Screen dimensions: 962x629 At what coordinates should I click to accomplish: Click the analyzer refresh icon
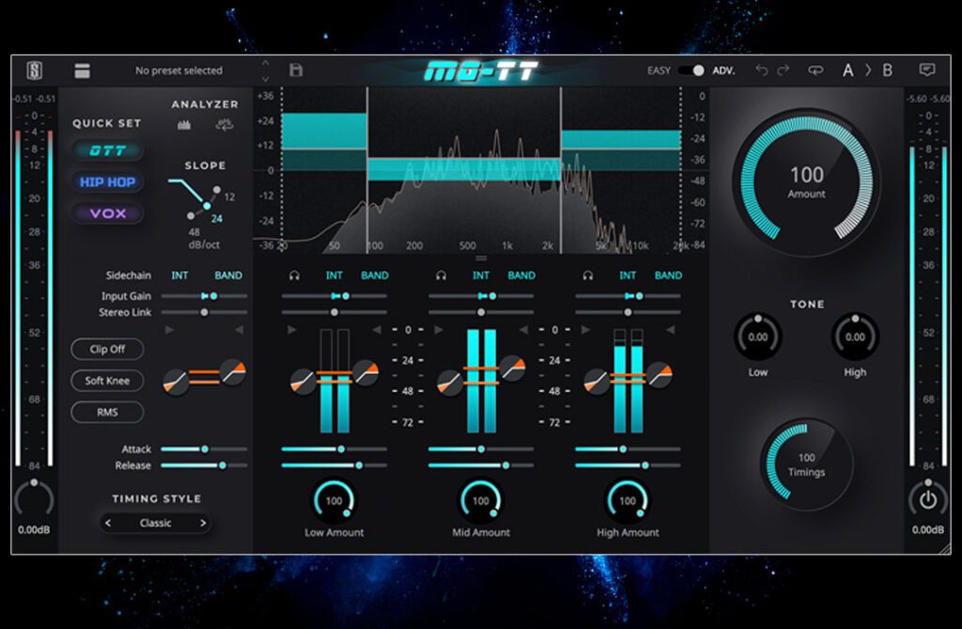[224, 123]
